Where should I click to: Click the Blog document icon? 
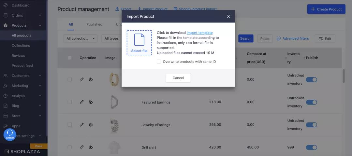6,106
